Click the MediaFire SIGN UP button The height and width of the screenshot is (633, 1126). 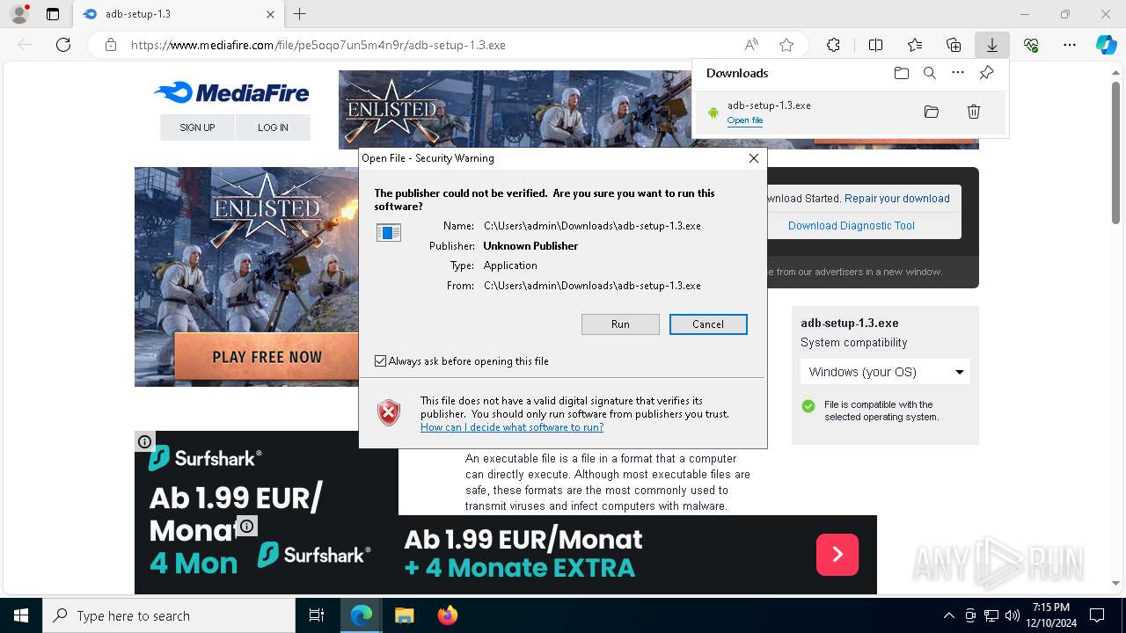click(197, 127)
